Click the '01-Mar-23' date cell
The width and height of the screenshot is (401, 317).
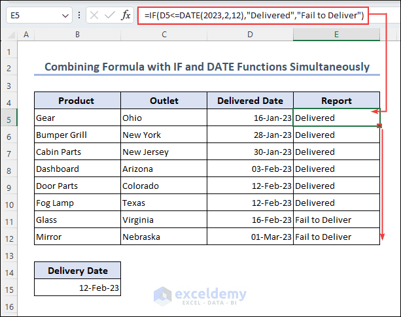250,237
